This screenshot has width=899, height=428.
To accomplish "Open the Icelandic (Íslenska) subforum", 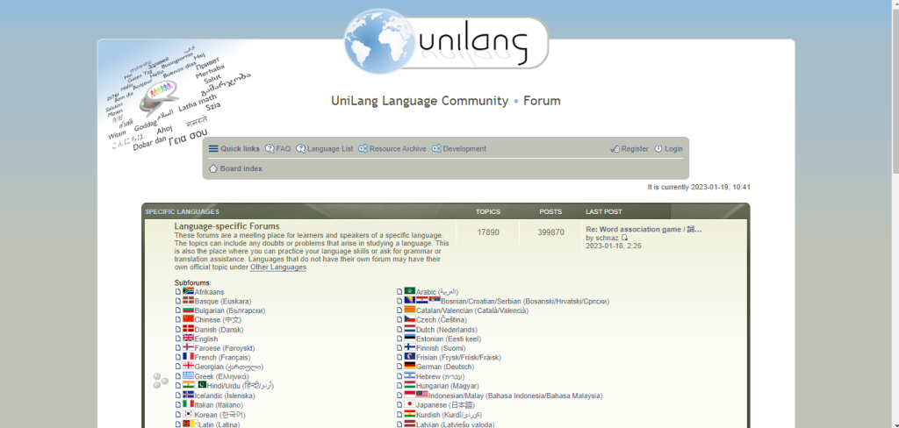I will [225, 396].
